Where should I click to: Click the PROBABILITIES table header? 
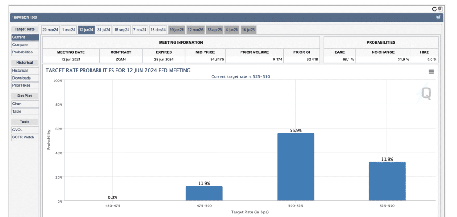coord(381,42)
